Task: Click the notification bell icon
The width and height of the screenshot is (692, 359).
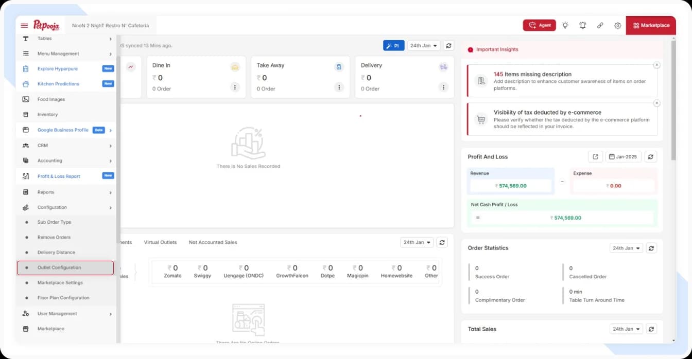Action: 583,25
